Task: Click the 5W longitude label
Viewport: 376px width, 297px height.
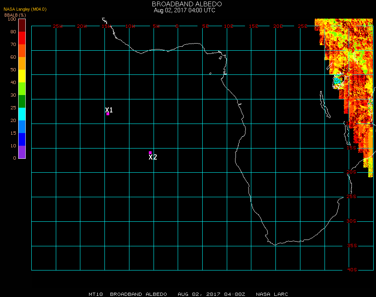Action: (x=156, y=26)
